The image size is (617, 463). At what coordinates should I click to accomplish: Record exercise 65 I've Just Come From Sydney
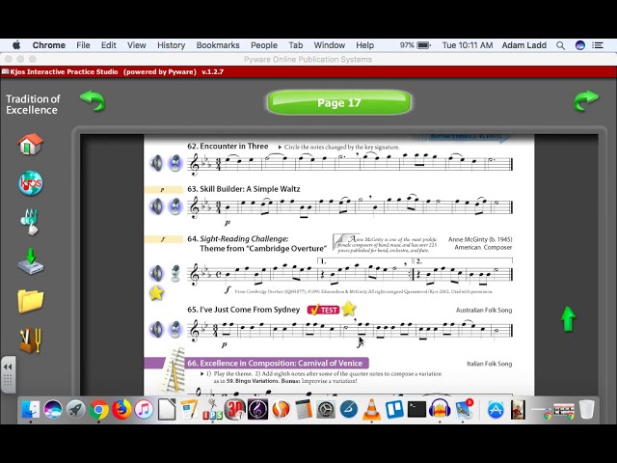[175, 329]
